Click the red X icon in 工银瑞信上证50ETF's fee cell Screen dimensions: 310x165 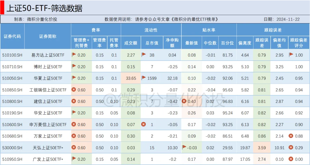pyautogui.click(x=74, y=90)
